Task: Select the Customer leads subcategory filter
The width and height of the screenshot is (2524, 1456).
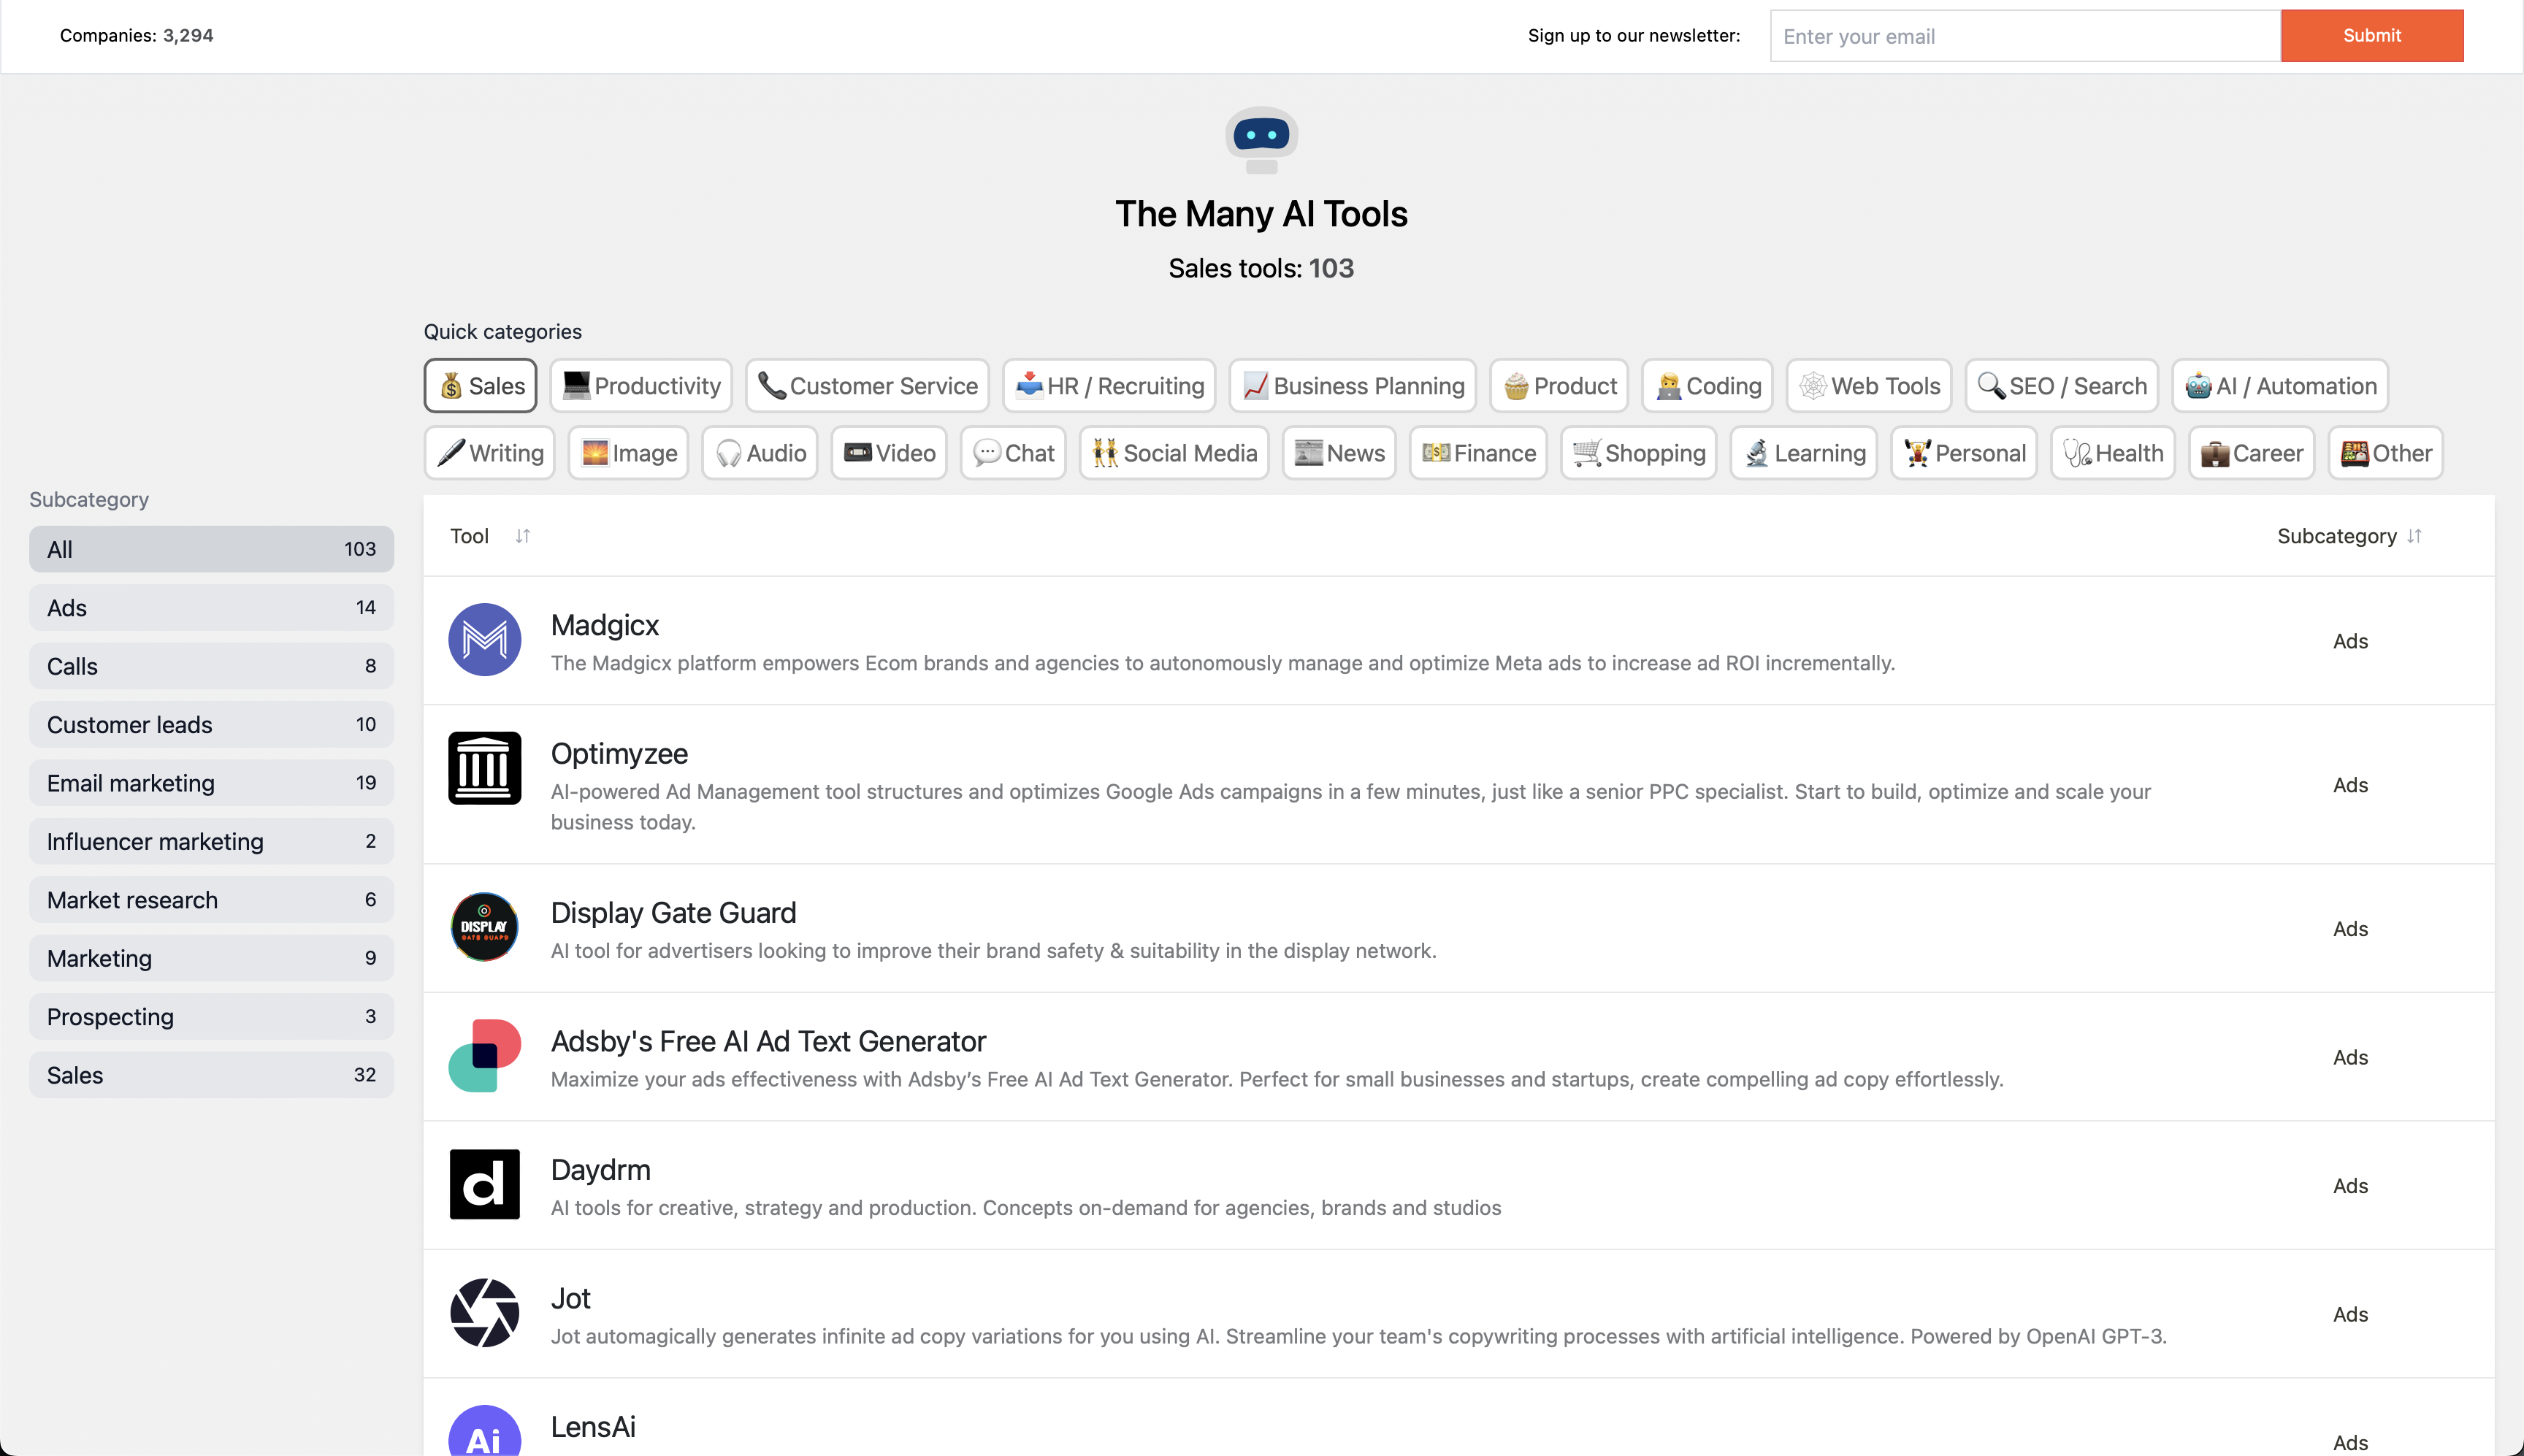Action: coord(211,724)
